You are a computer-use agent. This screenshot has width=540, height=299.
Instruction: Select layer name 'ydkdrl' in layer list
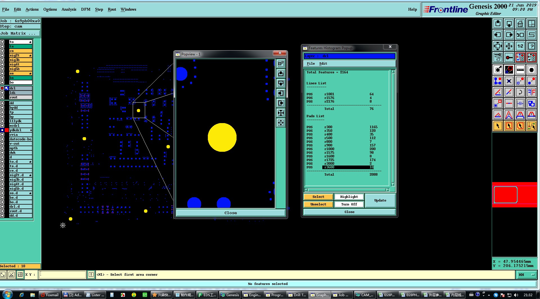point(21,130)
